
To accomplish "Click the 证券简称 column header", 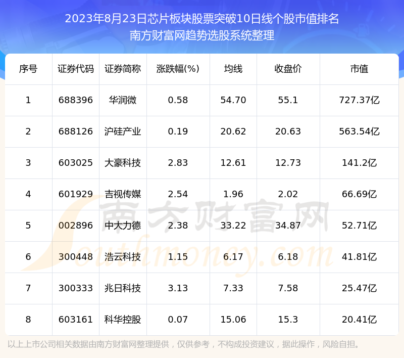I will [123, 69].
